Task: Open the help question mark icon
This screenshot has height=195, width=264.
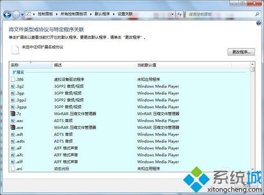Action: tap(259, 23)
